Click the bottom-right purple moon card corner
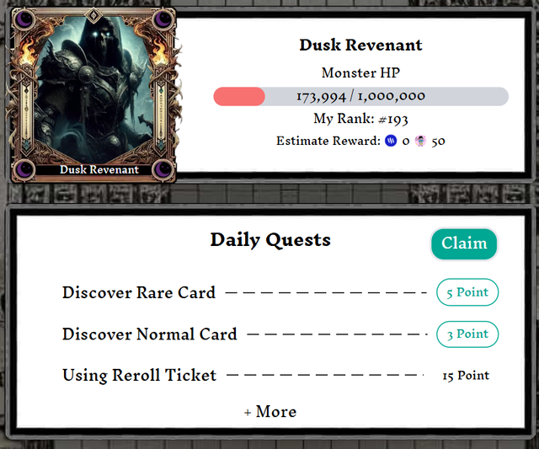The width and height of the screenshot is (539, 449). [163, 169]
